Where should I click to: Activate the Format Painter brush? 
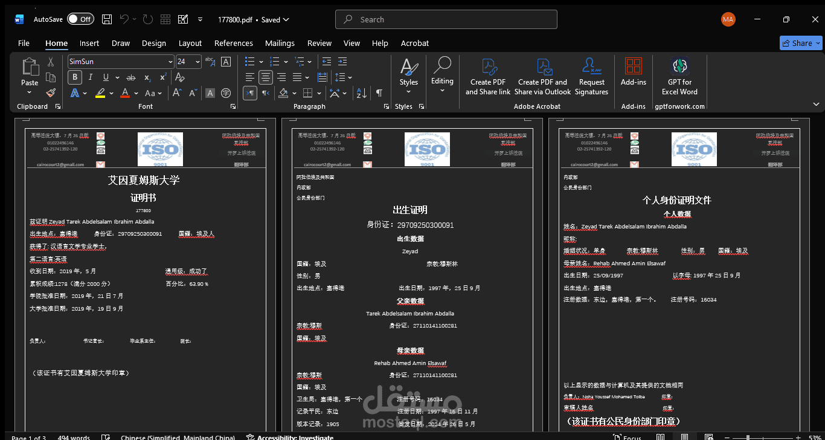[51, 93]
